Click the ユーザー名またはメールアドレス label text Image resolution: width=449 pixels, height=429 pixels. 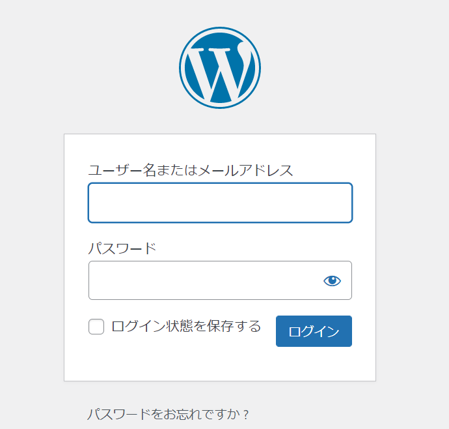[190, 171]
